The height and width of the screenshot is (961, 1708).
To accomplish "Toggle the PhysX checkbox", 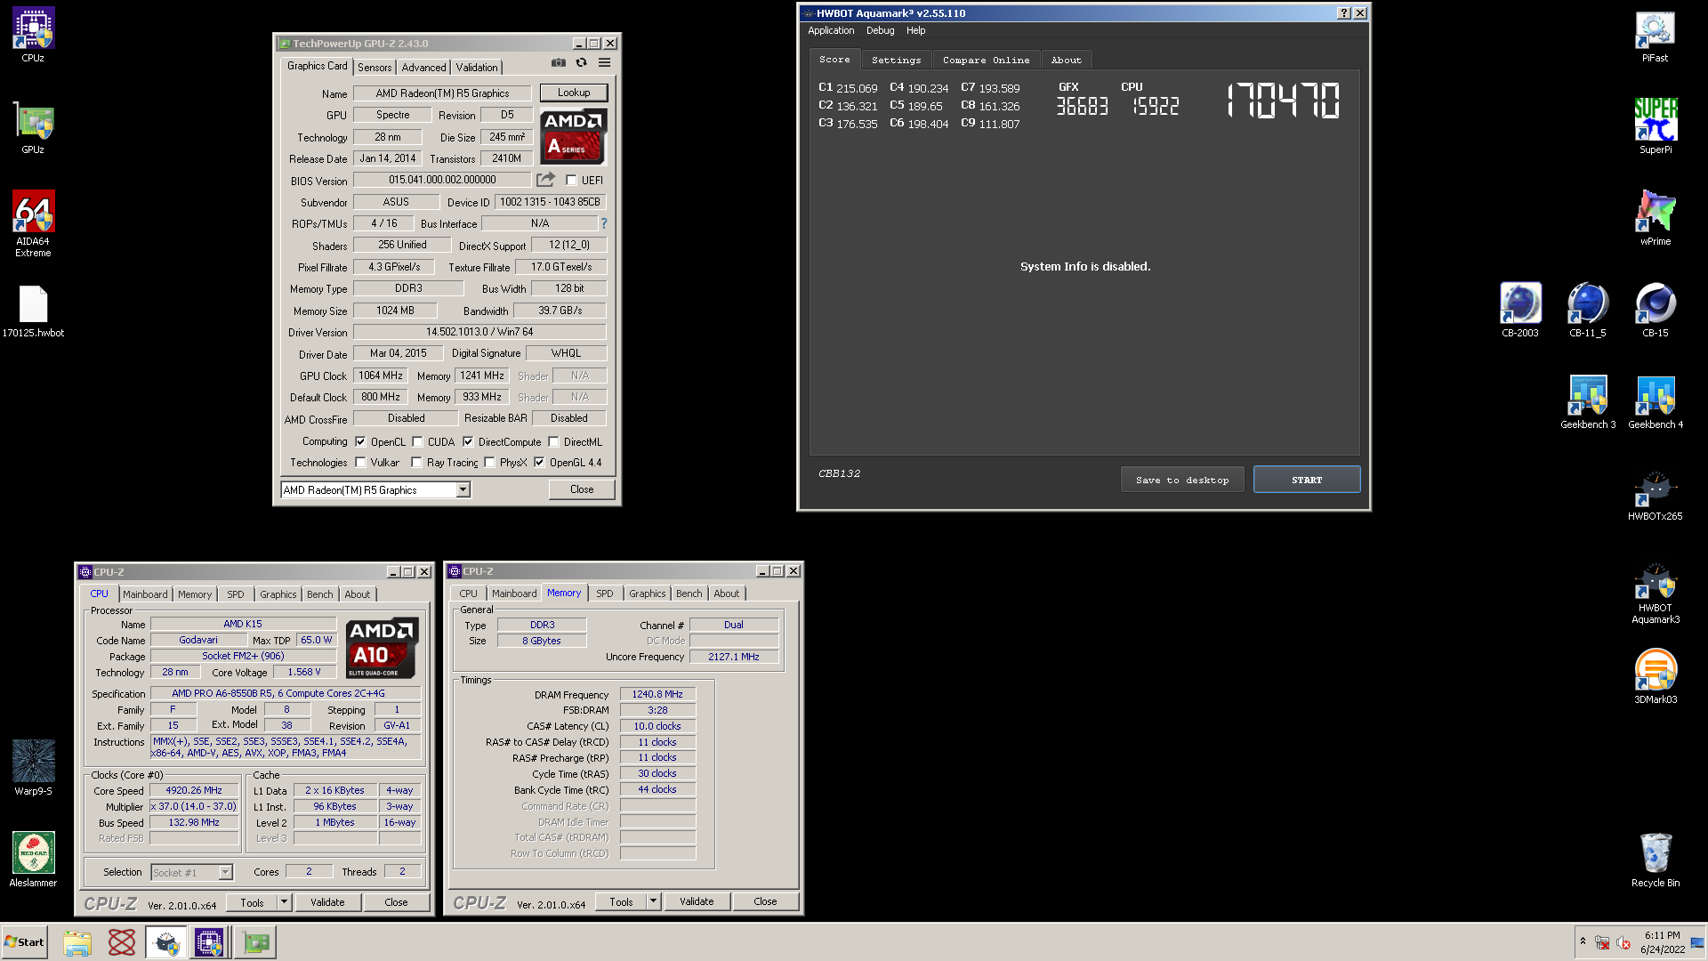I will coord(489,463).
